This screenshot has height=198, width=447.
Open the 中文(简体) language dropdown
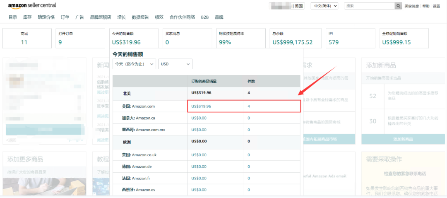pos(324,6)
